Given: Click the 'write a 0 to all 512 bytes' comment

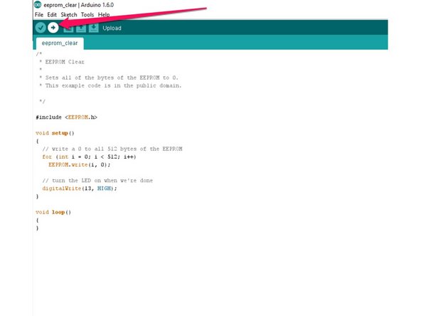Looking at the screenshot, I should point(112,149).
